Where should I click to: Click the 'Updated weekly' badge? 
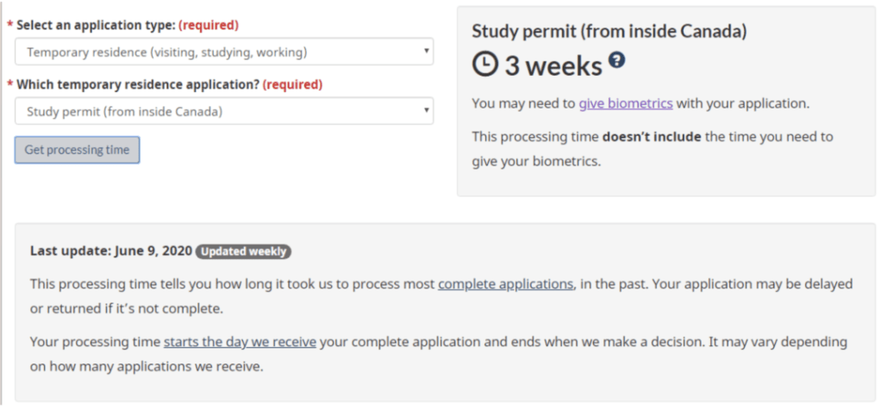(x=243, y=251)
